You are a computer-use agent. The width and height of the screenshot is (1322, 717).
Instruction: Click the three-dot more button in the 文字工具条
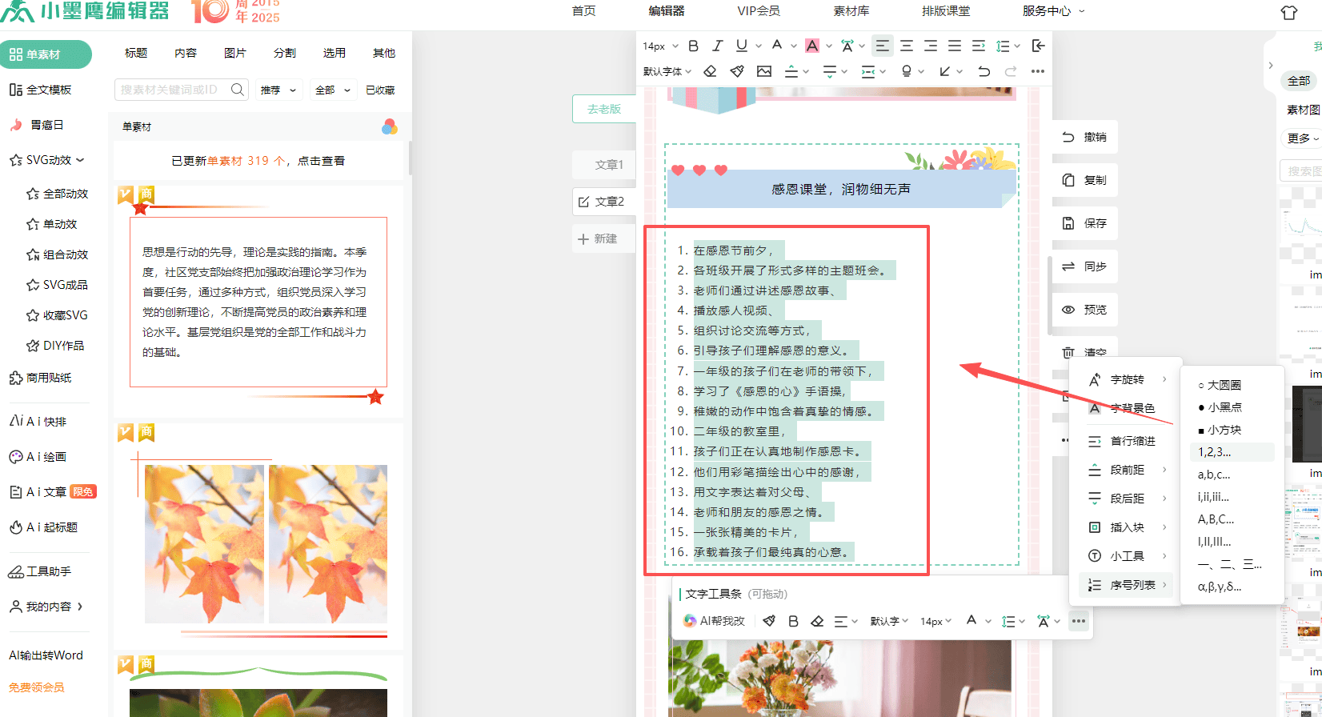click(1078, 621)
